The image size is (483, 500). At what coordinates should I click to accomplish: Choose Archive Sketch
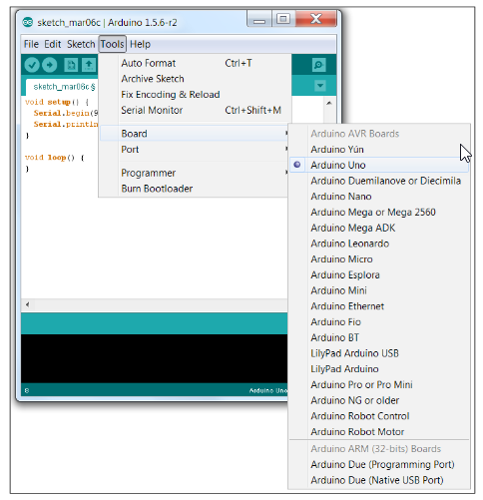(x=195, y=79)
